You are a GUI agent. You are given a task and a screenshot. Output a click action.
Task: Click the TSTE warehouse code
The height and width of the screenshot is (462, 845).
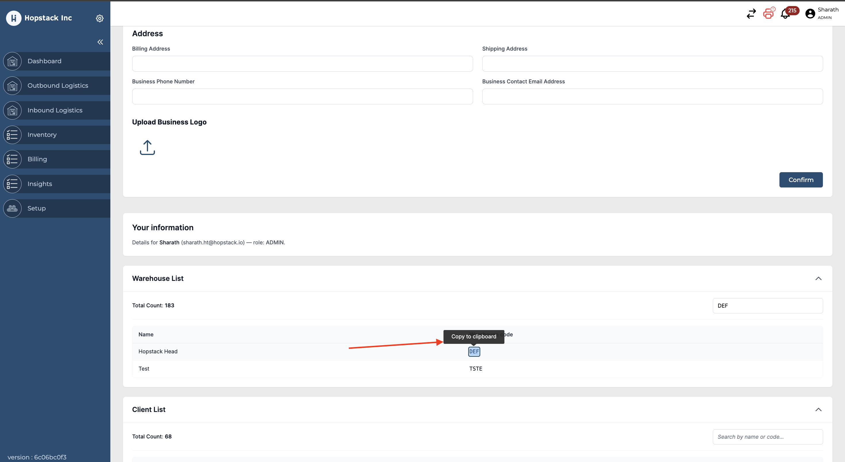[476, 369]
